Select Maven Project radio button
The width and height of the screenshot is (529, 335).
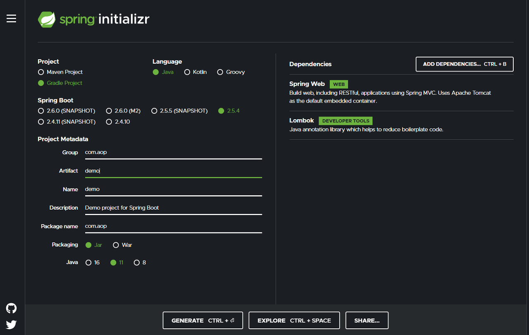pyautogui.click(x=60, y=72)
